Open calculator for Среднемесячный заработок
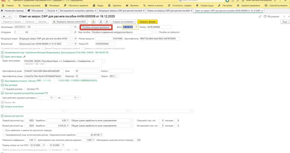This screenshot has width=290, height=153. point(101,135)
